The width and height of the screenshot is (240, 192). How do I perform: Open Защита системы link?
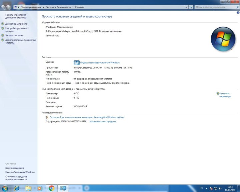click(14, 36)
